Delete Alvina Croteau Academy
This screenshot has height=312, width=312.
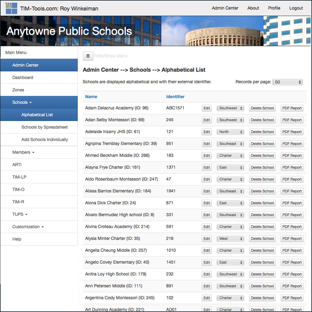coord(262,227)
